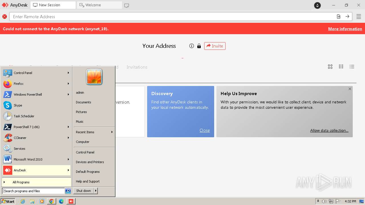Open Devices and Printers
The height and width of the screenshot is (205, 365).
point(94,162)
